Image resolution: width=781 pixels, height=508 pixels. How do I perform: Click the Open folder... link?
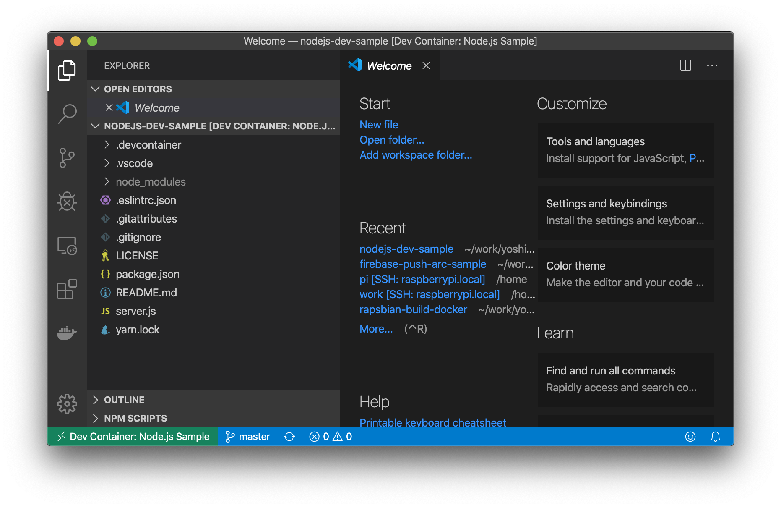pyautogui.click(x=392, y=140)
